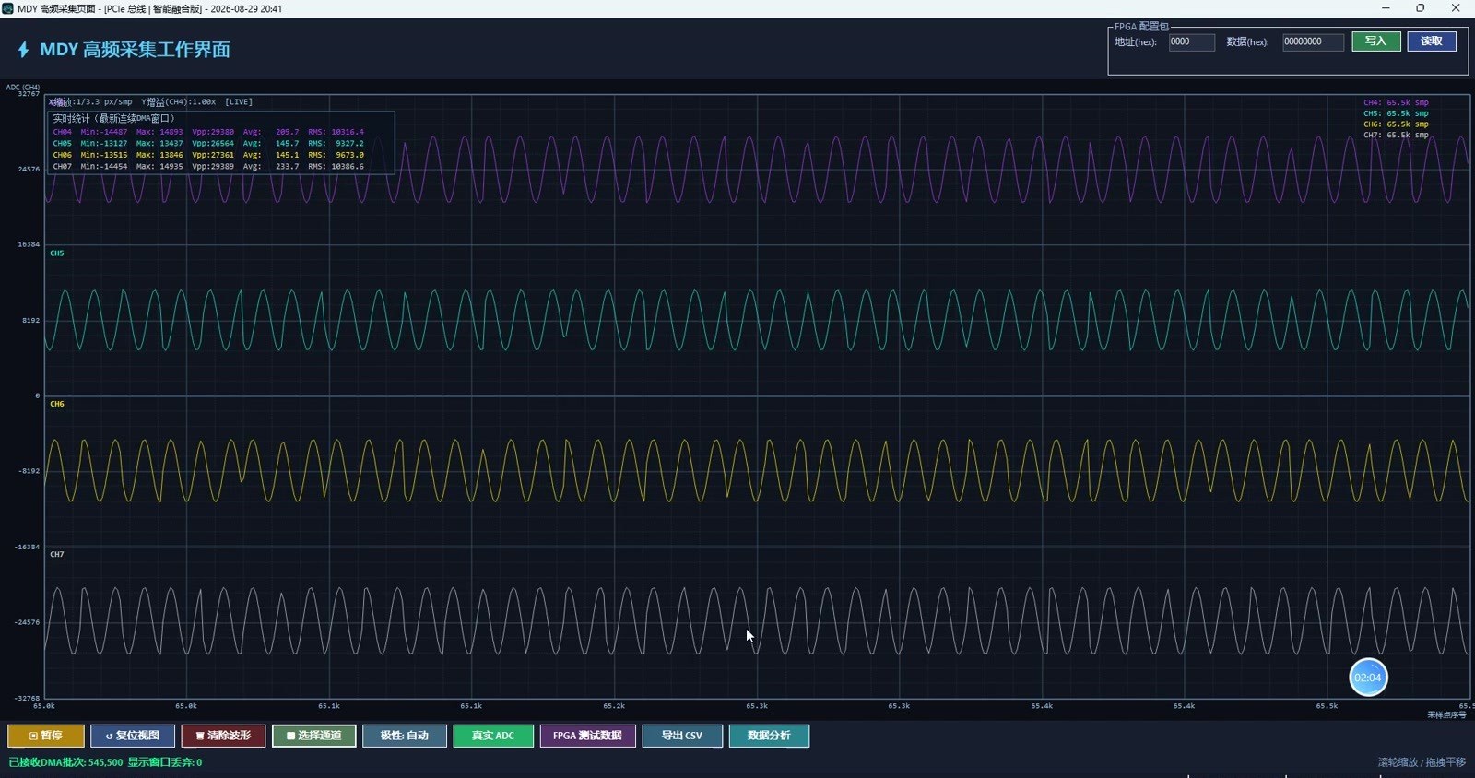Click the lightning bolt logo icon
This screenshot has width=1475, height=778.
click(x=24, y=50)
